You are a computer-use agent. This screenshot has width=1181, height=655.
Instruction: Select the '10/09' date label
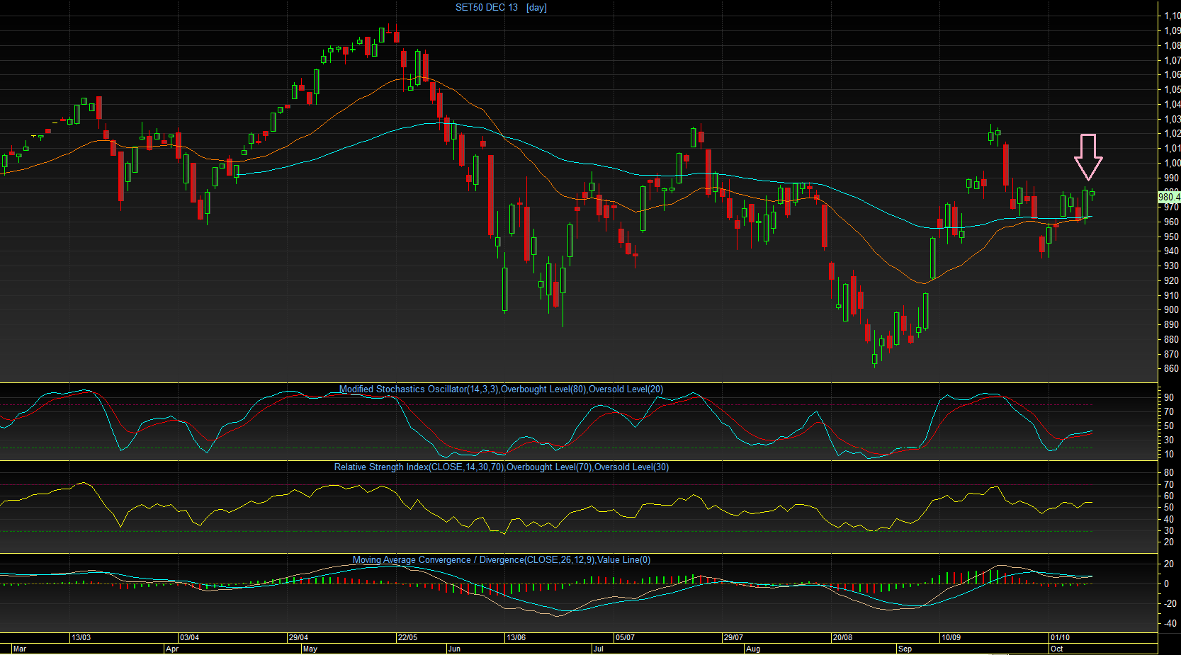tap(951, 637)
